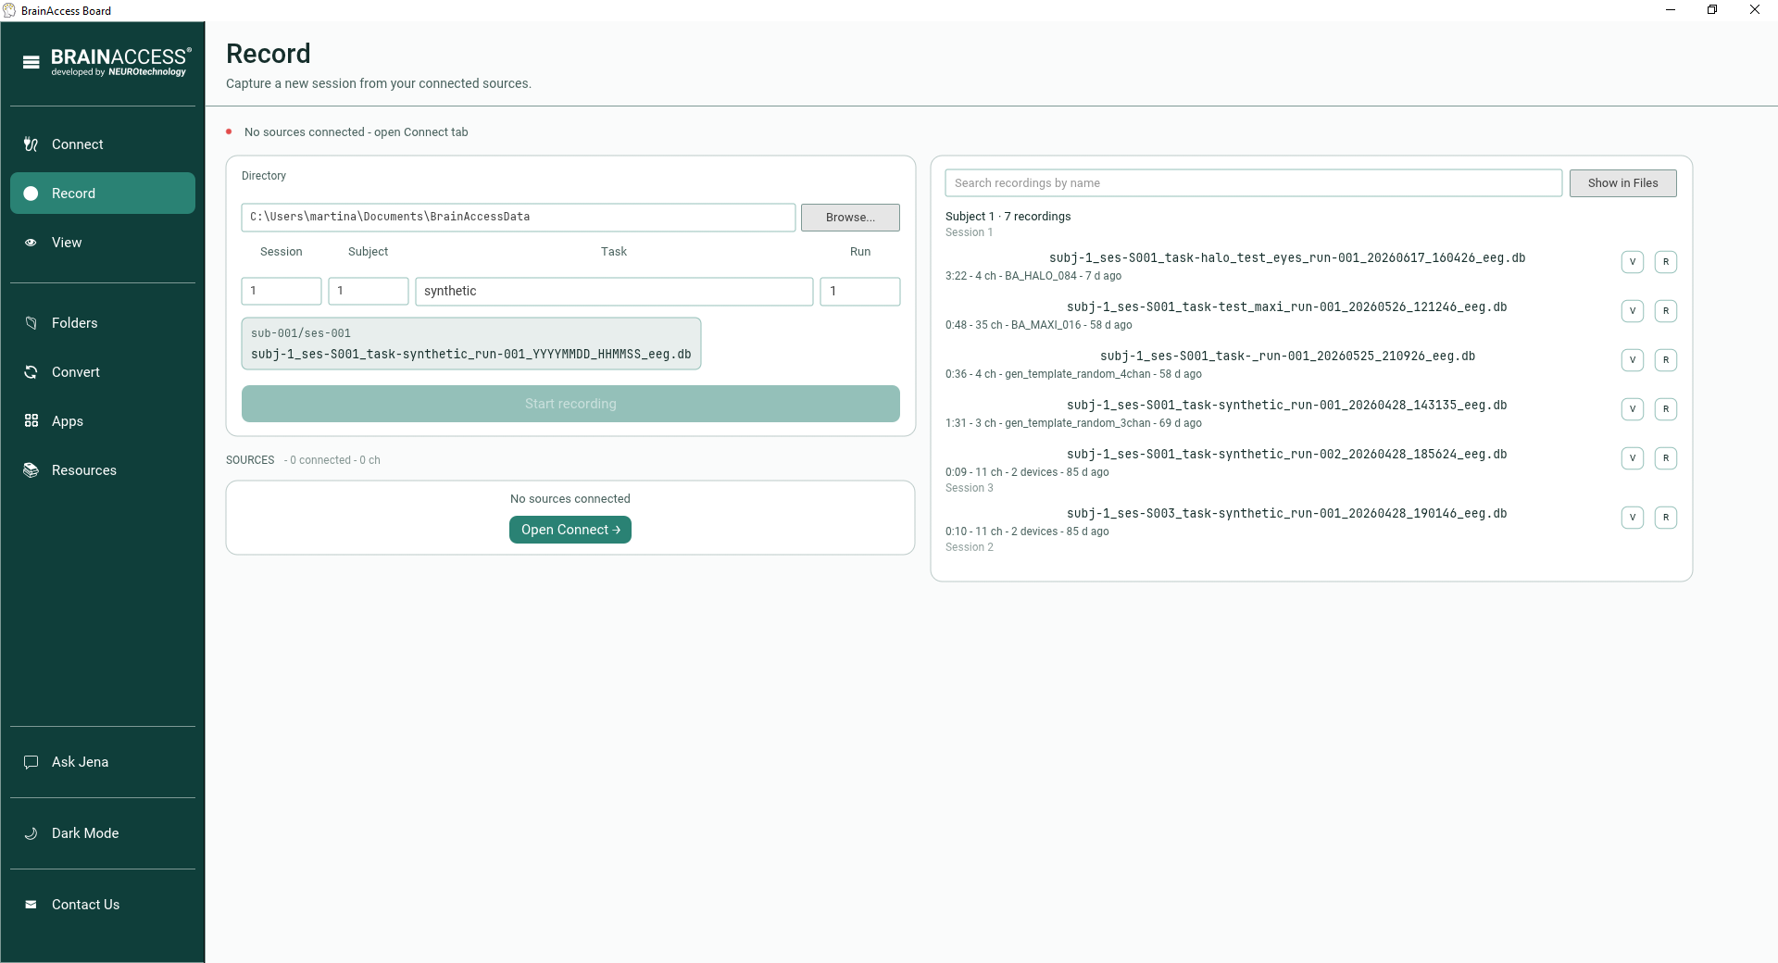Go to the Folders label
Screen dimensions: 1778x963
point(75,323)
